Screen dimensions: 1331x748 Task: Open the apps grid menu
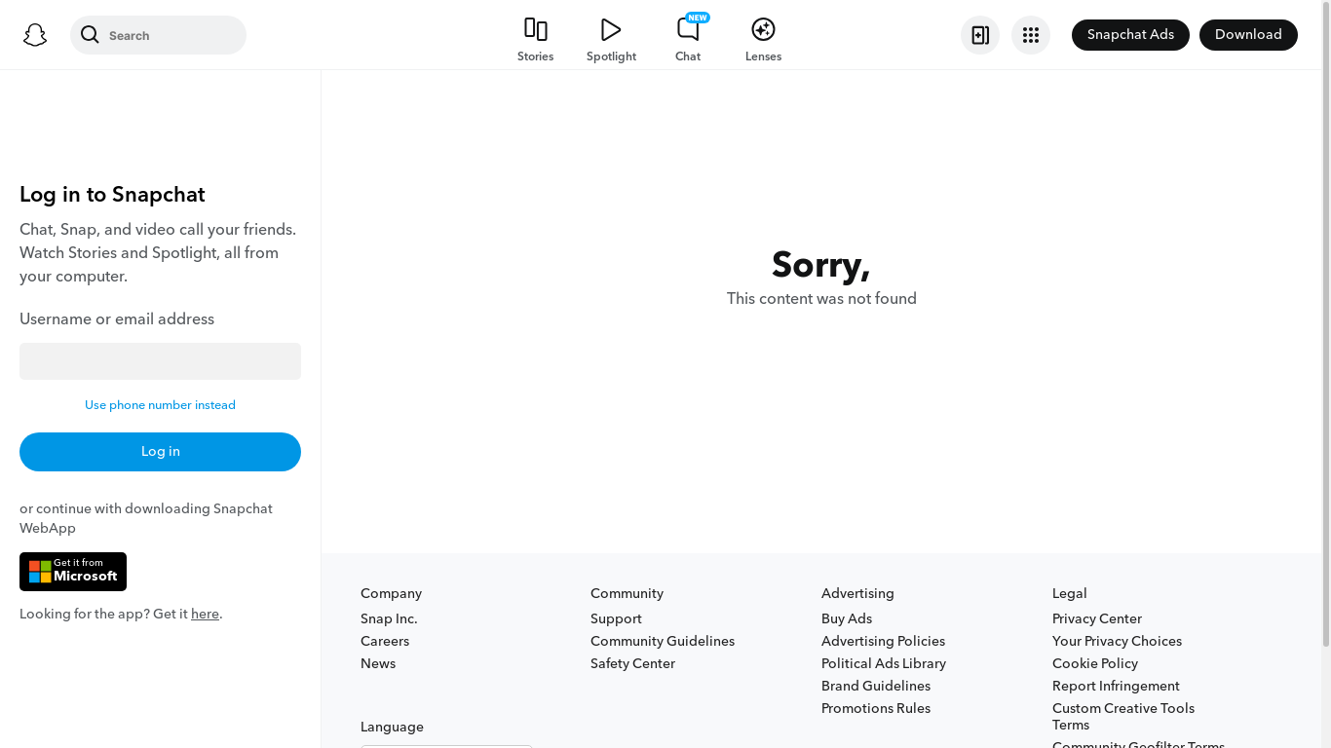coord(1031,35)
